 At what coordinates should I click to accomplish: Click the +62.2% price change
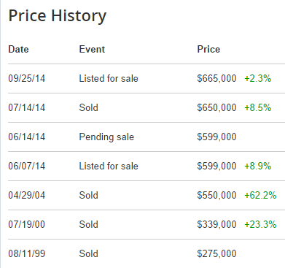(260, 195)
